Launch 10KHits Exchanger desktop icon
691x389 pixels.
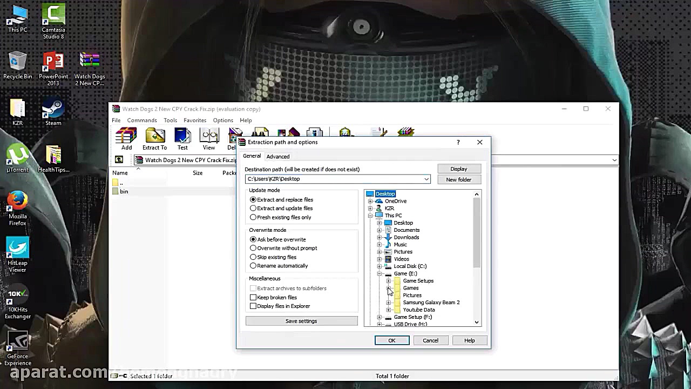(18, 301)
